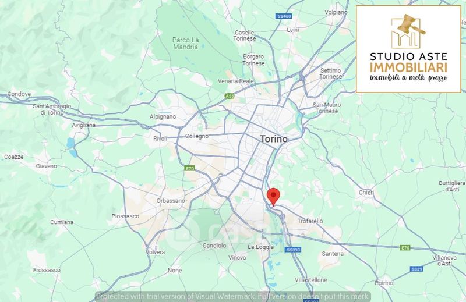
Task: Select the Orbassano town label
Action: coord(171,201)
